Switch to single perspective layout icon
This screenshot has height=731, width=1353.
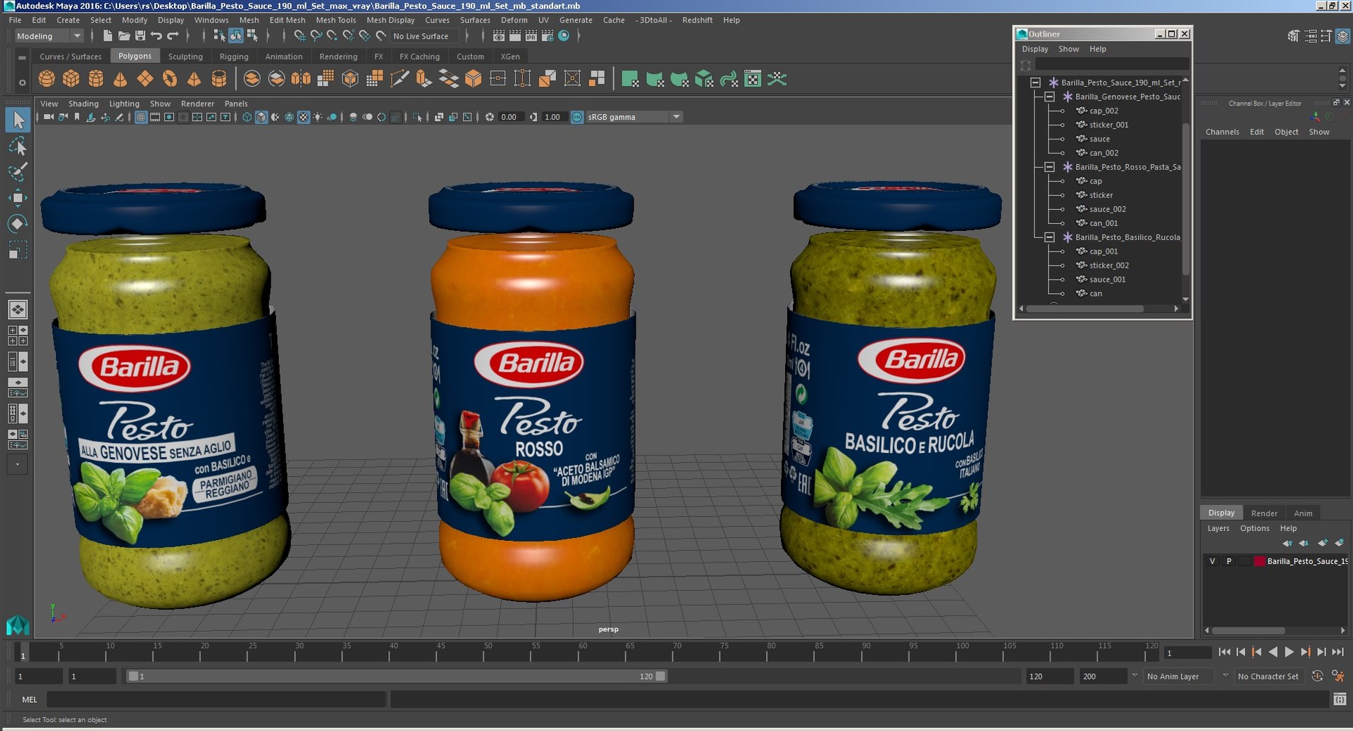(18, 309)
